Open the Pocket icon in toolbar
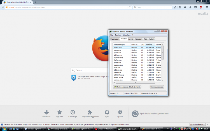The height and width of the screenshot is (131, 210). pos(195,7)
